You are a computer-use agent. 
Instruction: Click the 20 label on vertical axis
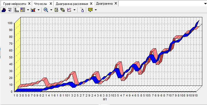point(11,78)
